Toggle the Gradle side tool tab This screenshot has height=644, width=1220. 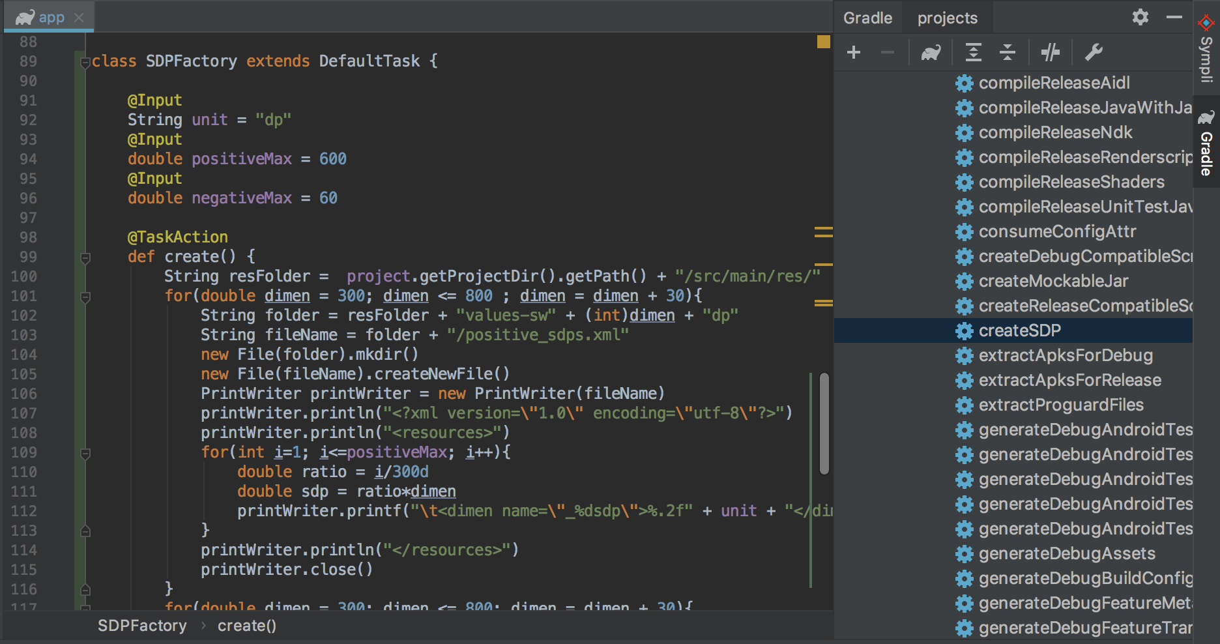tap(1206, 143)
